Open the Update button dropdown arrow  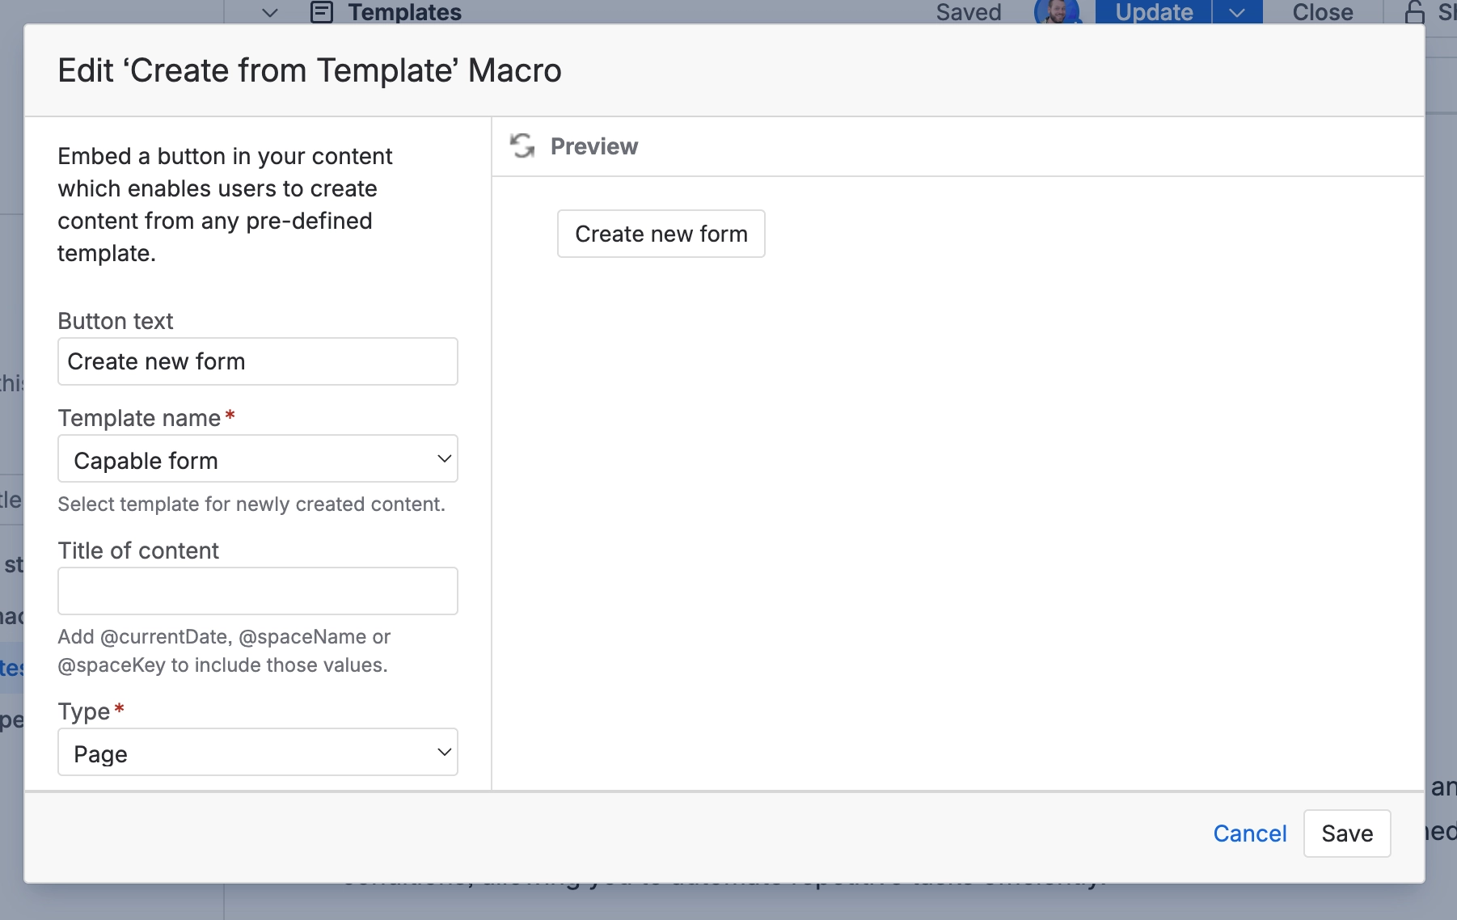pos(1237,12)
